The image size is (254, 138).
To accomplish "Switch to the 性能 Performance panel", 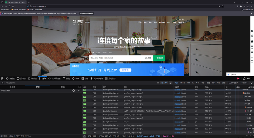I will click(x=66, y=78).
